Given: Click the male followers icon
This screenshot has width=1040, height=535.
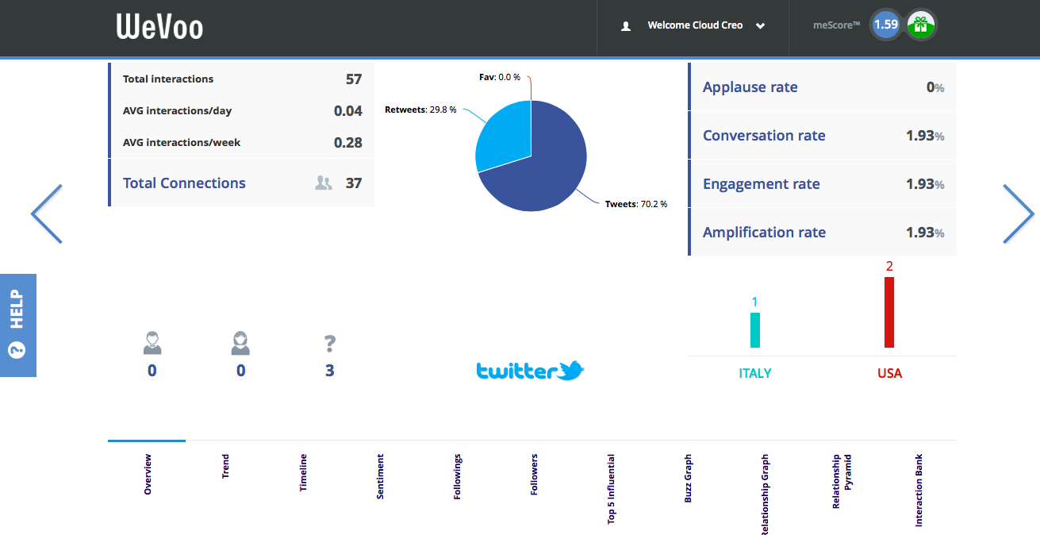Looking at the screenshot, I should click(x=152, y=343).
